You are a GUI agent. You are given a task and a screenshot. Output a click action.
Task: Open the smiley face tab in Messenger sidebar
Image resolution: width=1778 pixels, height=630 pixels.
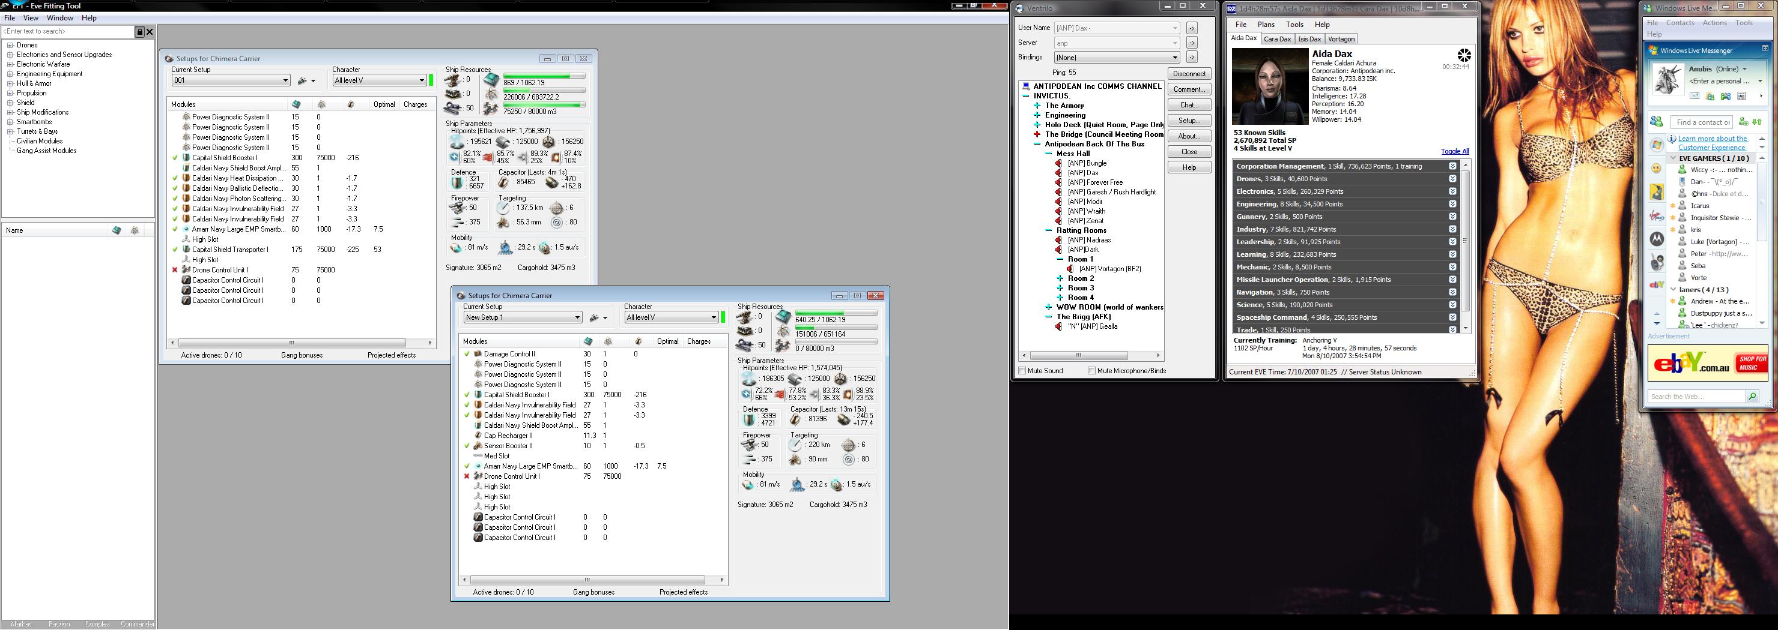point(1657,168)
